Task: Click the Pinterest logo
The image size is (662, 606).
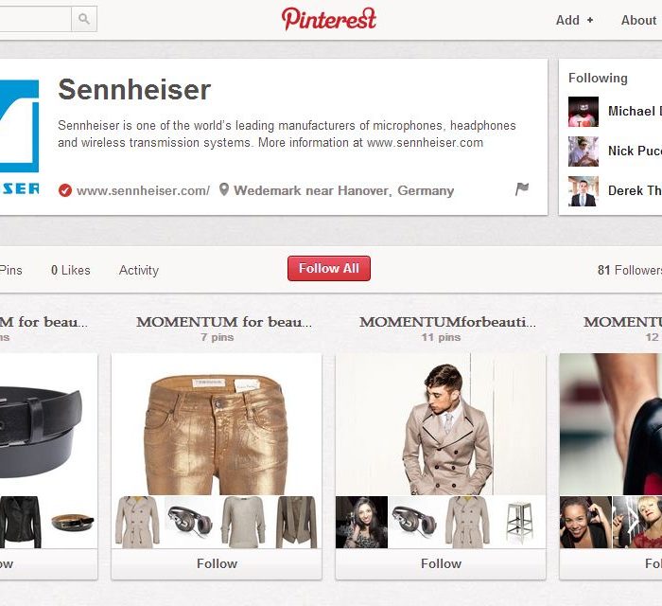Action: [329, 20]
